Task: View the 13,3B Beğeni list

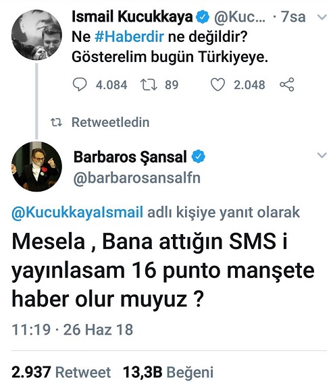Action: 168,372
